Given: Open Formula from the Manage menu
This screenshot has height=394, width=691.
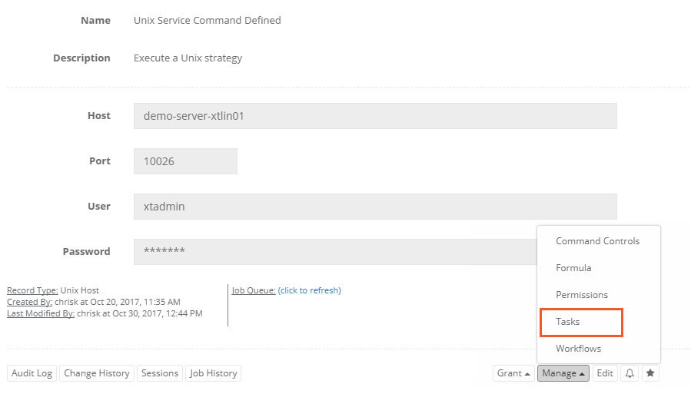Looking at the screenshot, I should click(x=573, y=268).
